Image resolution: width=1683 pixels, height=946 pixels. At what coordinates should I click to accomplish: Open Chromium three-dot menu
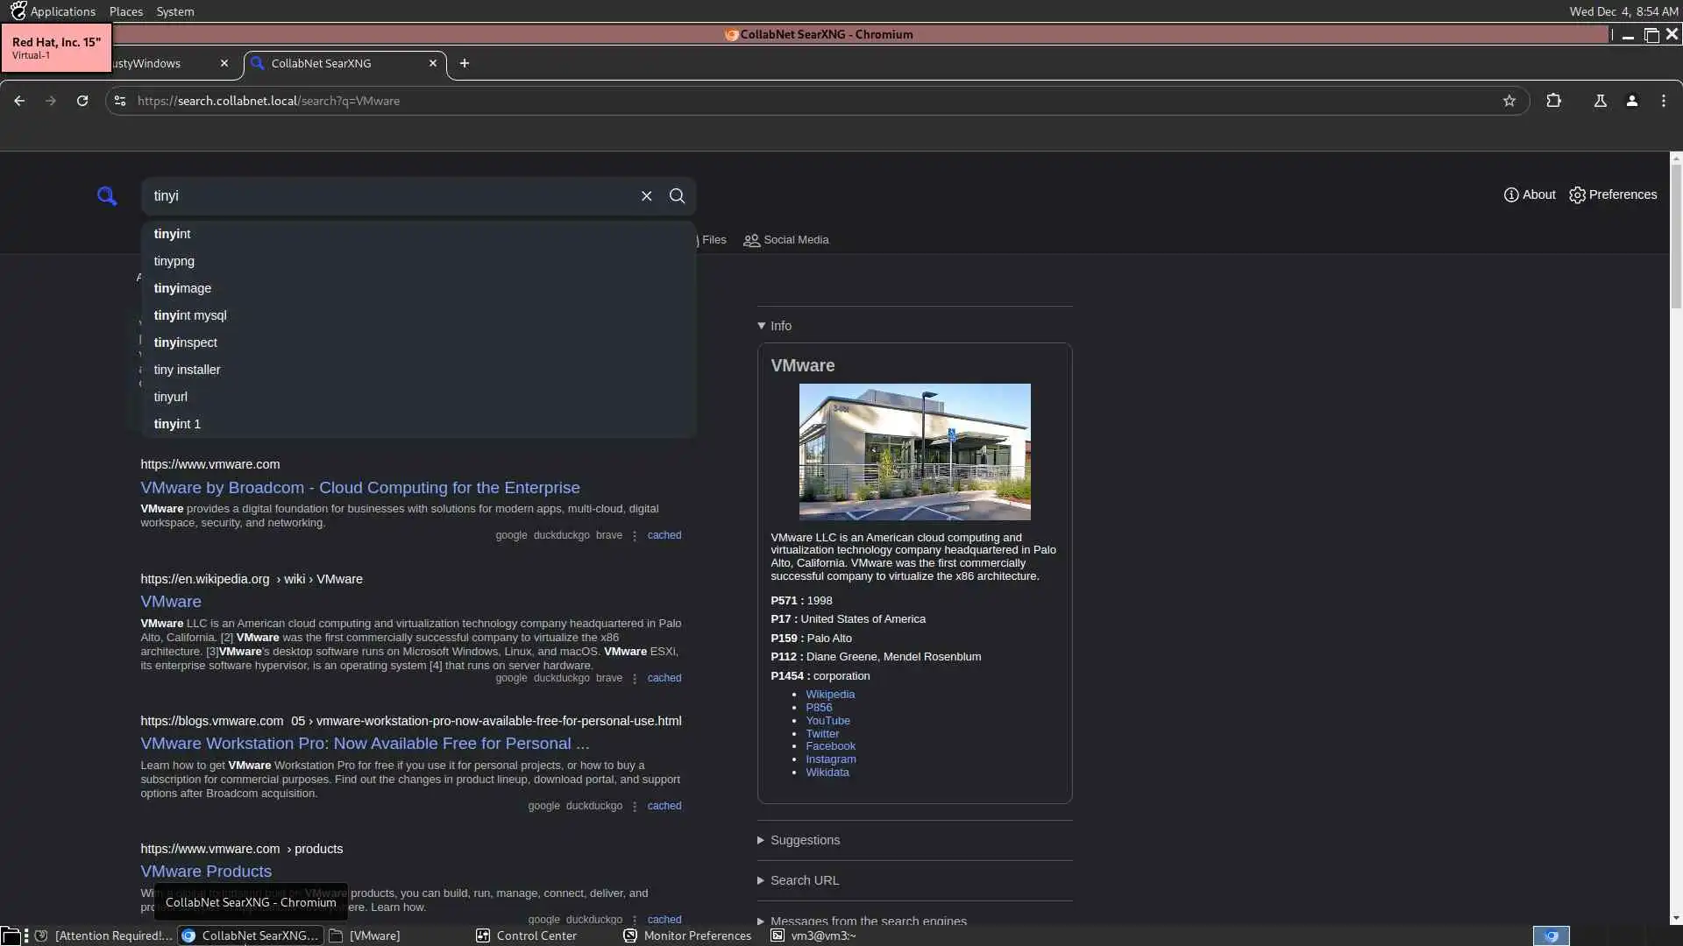[x=1663, y=101]
